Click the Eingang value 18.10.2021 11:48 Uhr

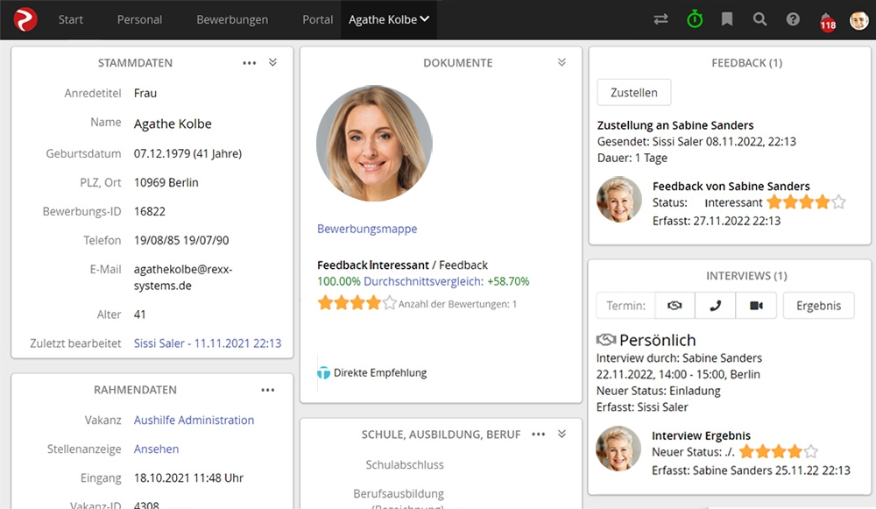click(x=188, y=477)
